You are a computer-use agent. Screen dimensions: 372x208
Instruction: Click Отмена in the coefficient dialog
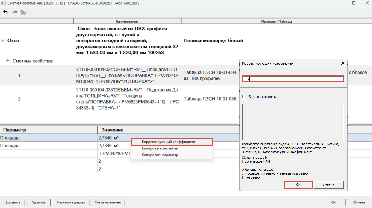(329, 185)
